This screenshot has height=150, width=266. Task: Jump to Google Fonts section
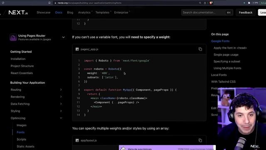point(220,41)
